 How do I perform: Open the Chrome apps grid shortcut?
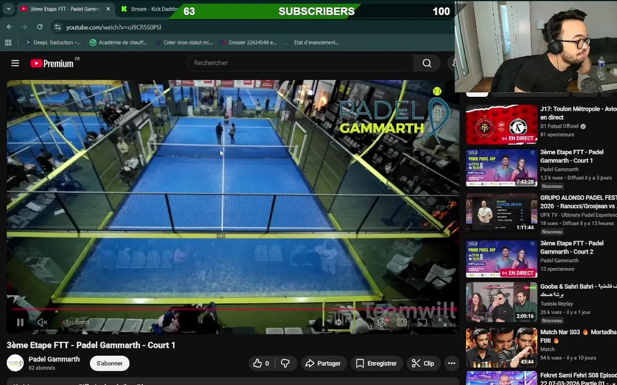[x=8, y=42]
